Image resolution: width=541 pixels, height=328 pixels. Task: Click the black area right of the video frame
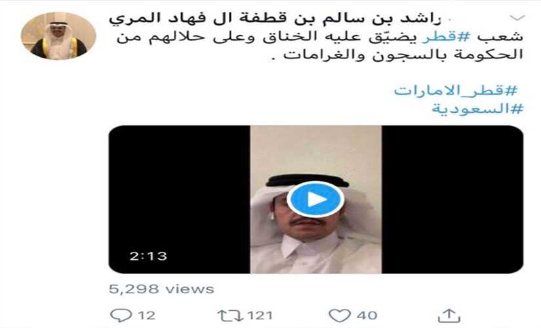pyautogui.click(x=452, y=199)
